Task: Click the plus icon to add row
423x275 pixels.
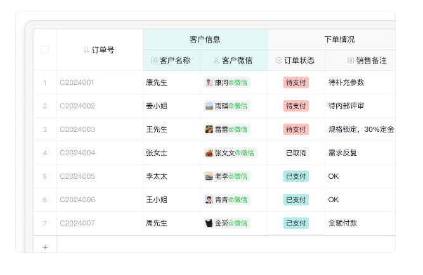Action: (45, 247)
